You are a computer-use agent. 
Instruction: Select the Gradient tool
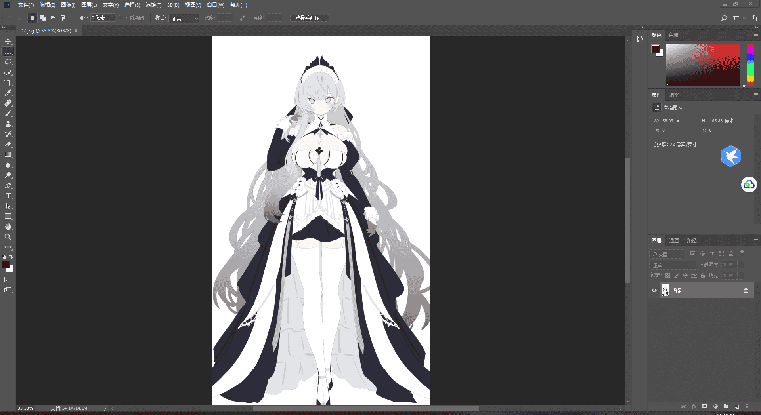click(x=8, y=154)
